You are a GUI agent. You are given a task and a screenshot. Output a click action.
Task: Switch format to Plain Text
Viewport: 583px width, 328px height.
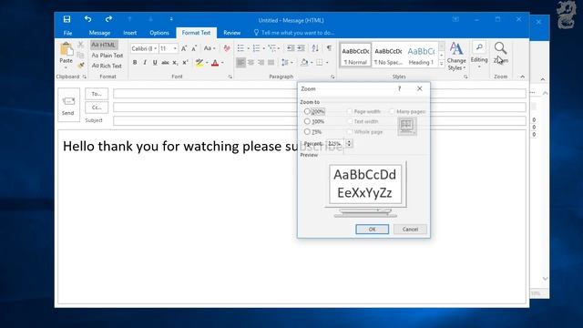click(107, 56)
